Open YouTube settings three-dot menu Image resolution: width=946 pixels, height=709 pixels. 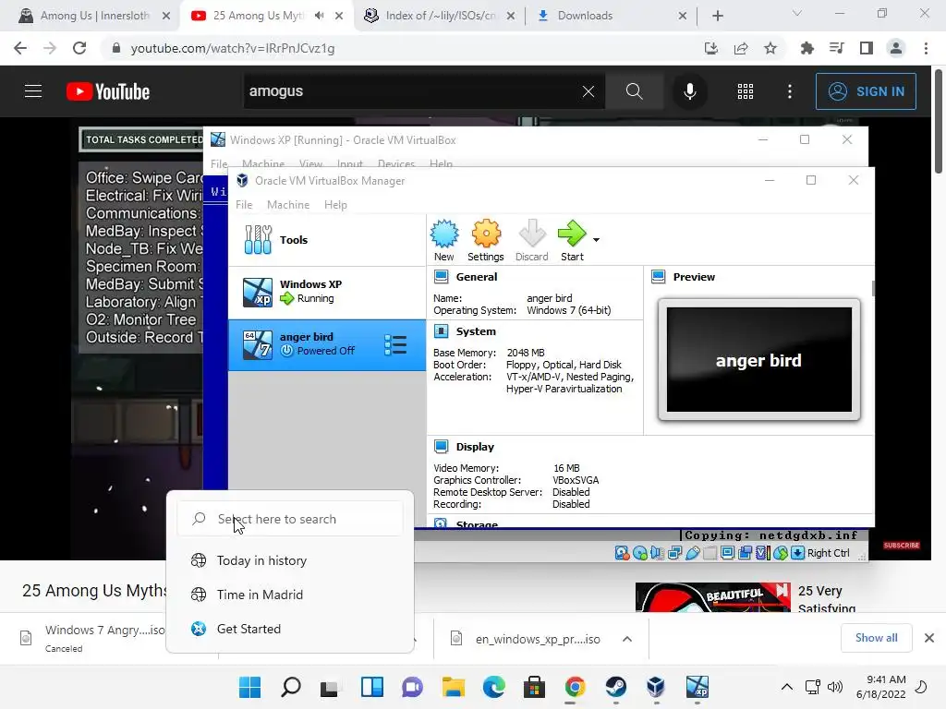click(x=789, y=91)
